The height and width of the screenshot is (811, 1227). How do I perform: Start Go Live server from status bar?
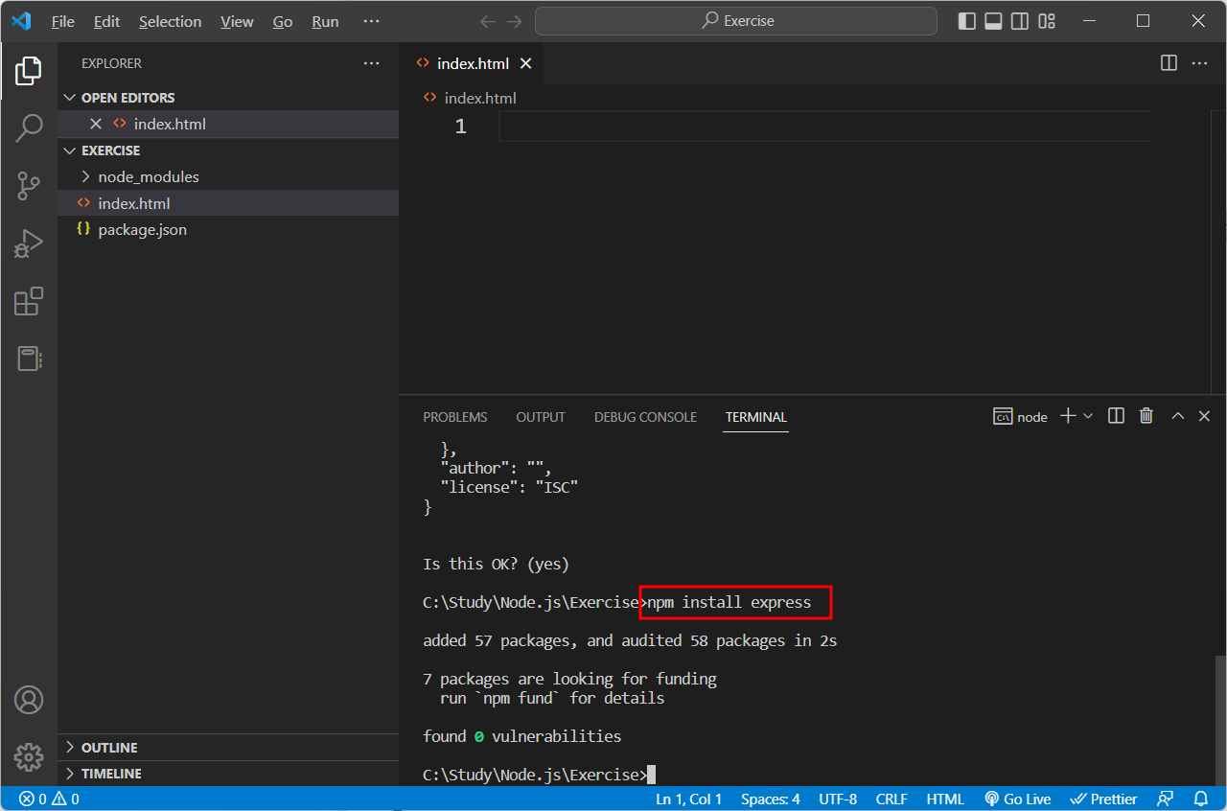coord(1017,798)
